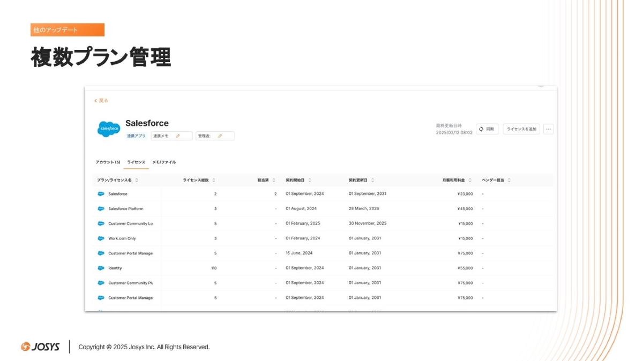Click the renewal date 28 March, 2026

tap(364, 209)
